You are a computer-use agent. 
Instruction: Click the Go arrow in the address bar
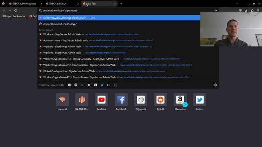[x=216, y=11]
